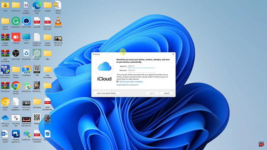Close the iCloud window with the X
Viewport: 267px width, 150px height.
[173, 54]
